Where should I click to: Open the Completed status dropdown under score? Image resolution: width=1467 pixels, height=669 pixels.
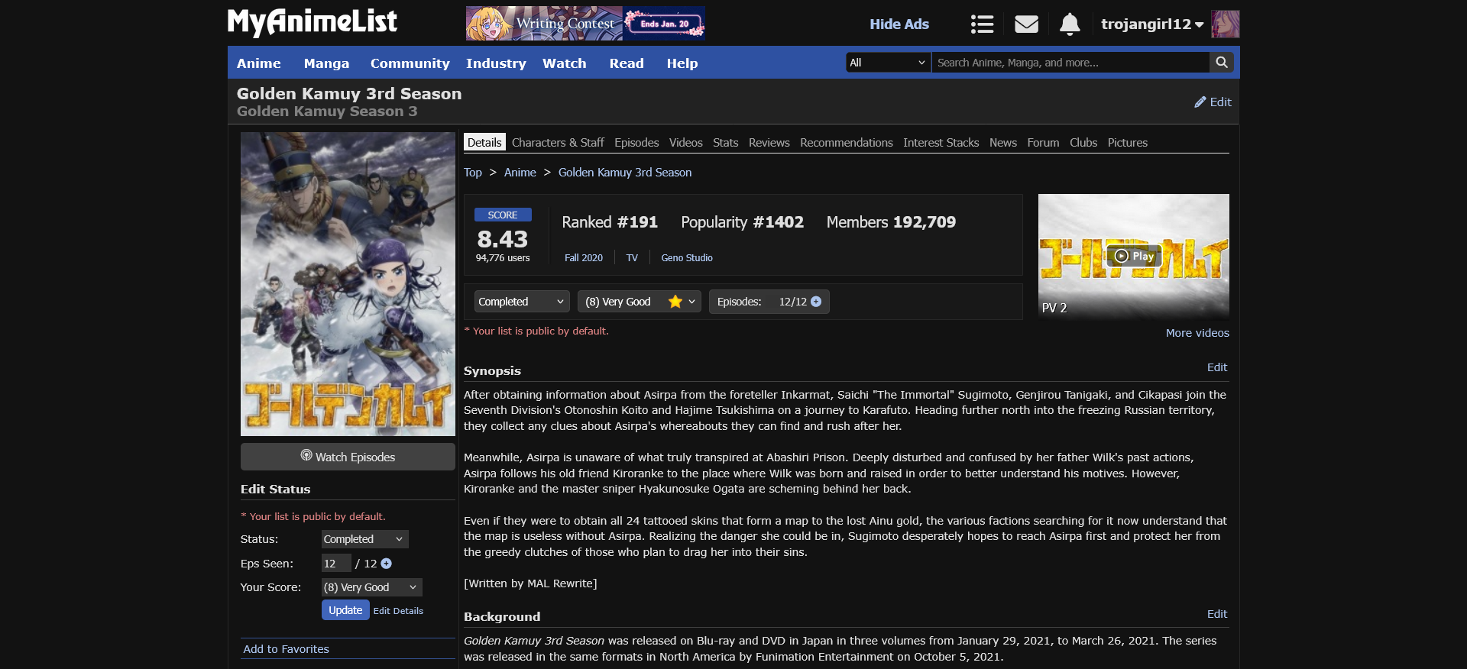tap(521, 302)
